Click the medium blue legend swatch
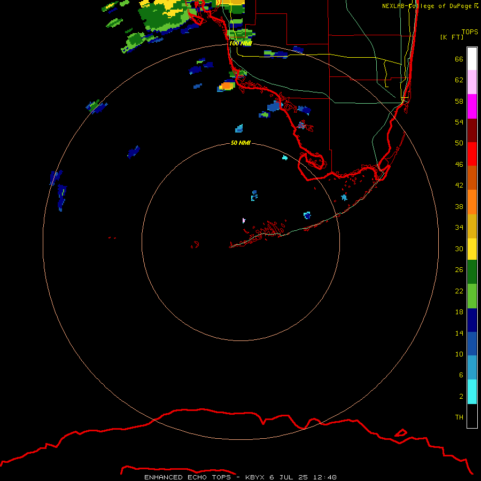 tap(472, 344)
